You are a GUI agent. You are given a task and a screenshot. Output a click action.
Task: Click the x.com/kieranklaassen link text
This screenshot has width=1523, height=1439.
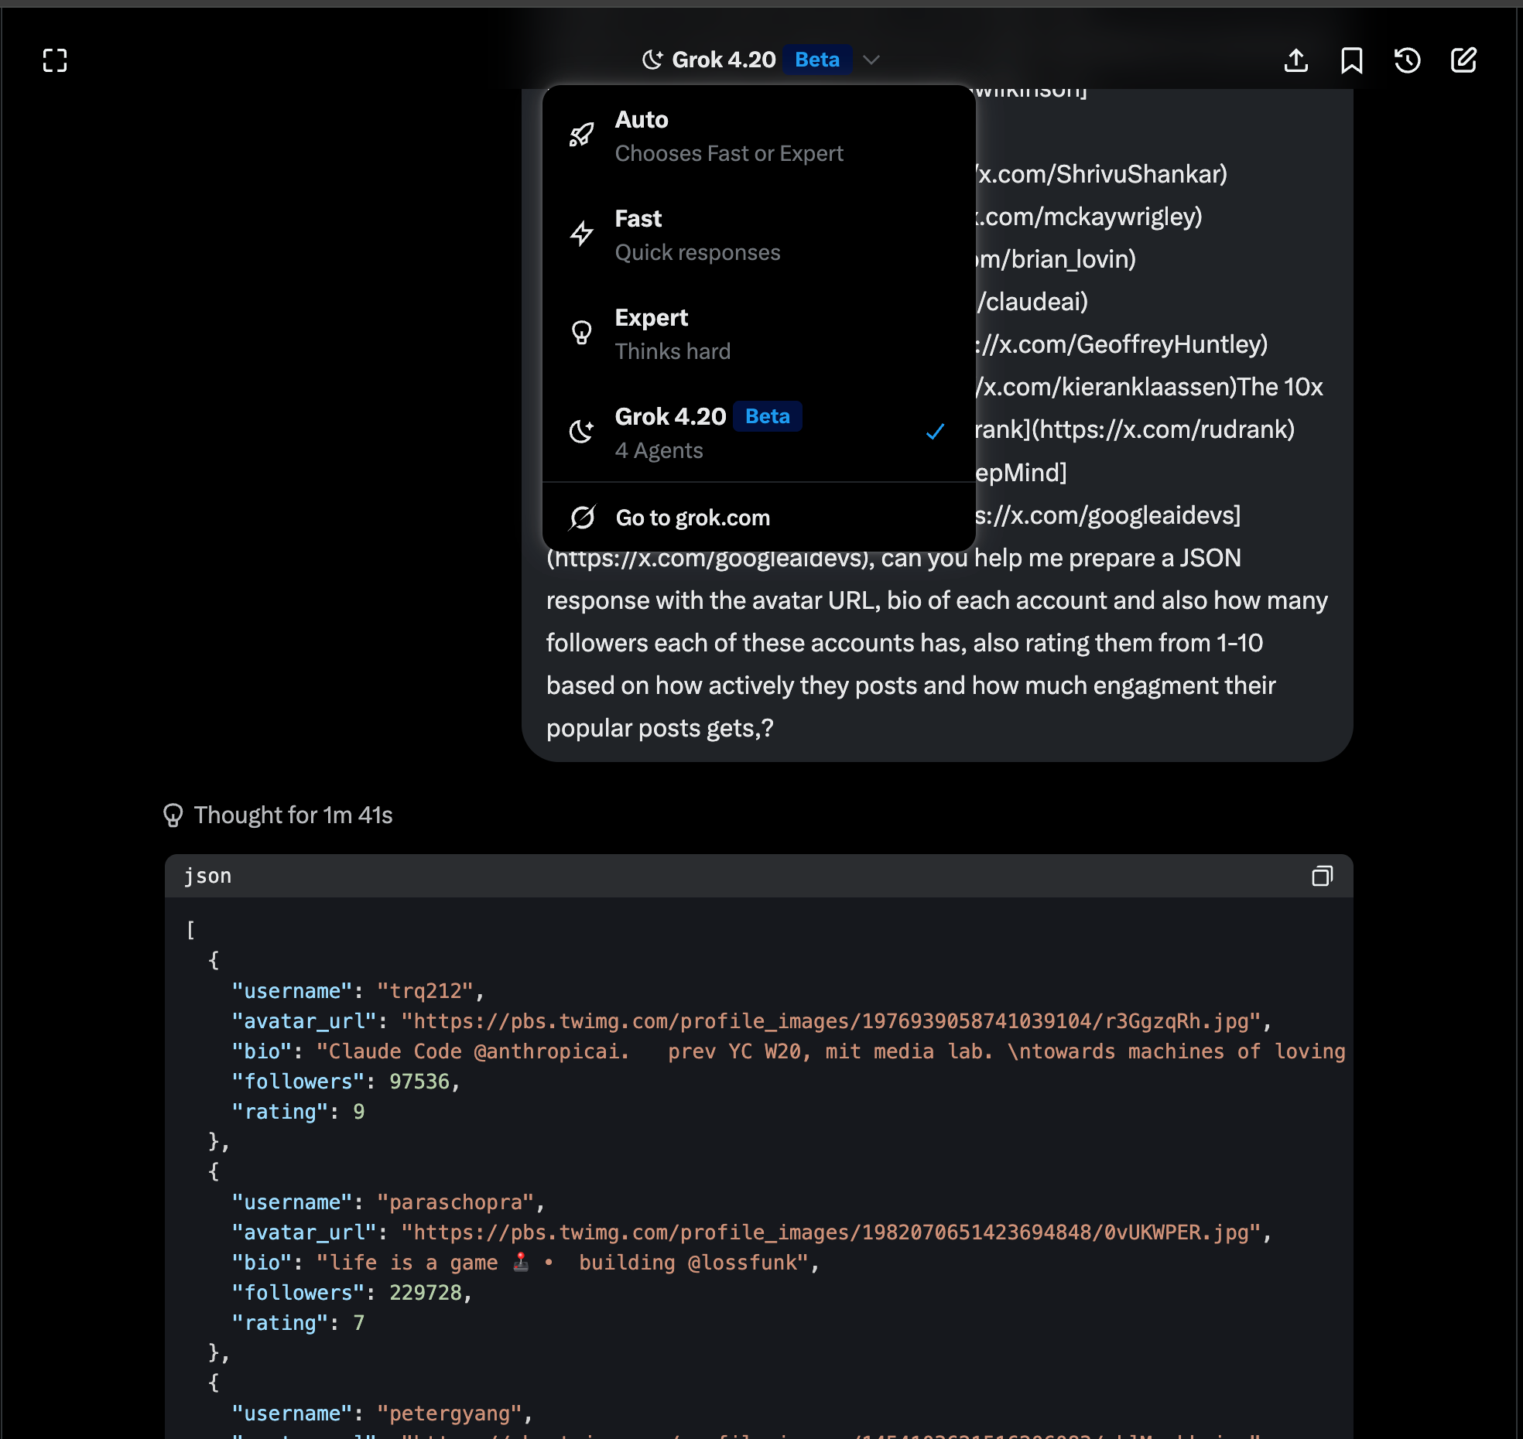(1107, 387)
